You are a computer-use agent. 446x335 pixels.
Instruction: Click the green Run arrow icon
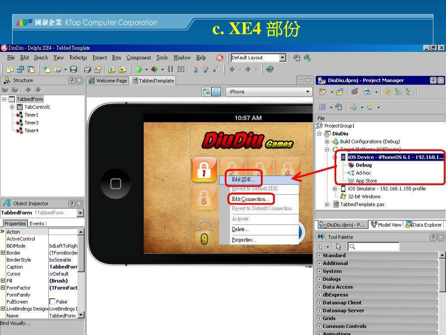[x=139, y=69]
